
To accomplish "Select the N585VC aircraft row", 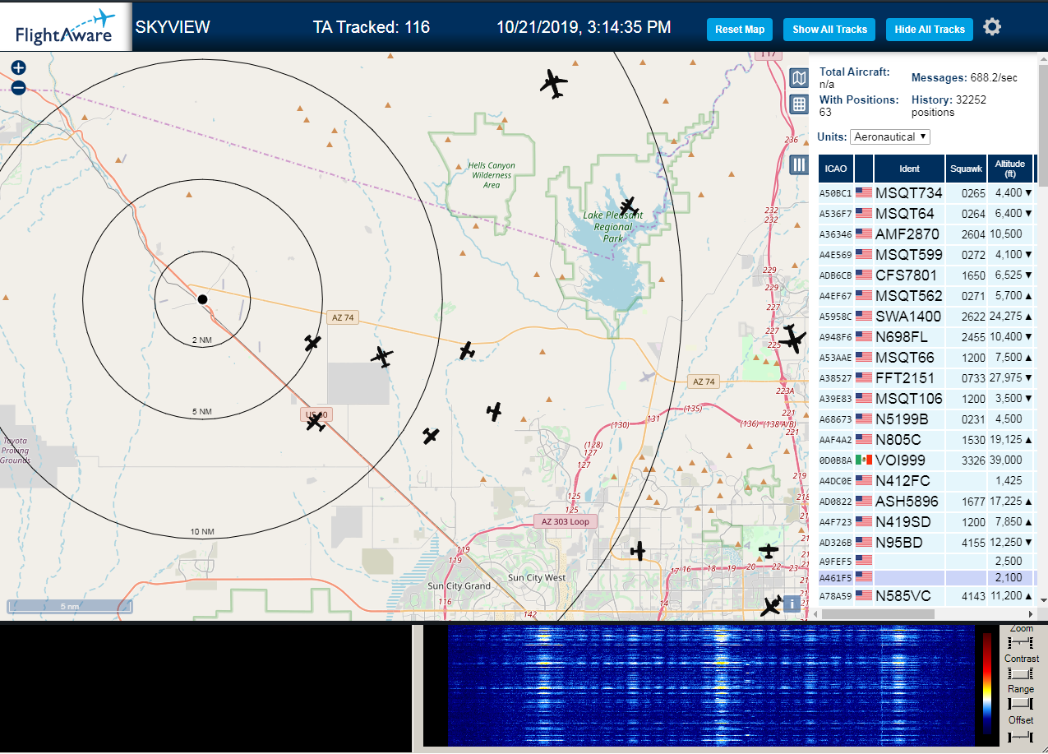I will coord(927,596).
